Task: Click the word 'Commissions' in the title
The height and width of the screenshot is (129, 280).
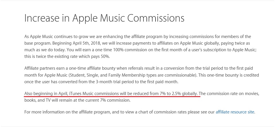Action: click(156, 18)
